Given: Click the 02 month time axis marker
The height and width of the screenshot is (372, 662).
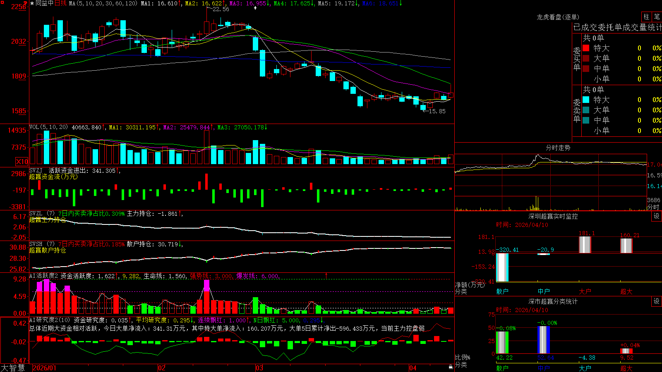Looking at the screenshot, I should (162, 368).
